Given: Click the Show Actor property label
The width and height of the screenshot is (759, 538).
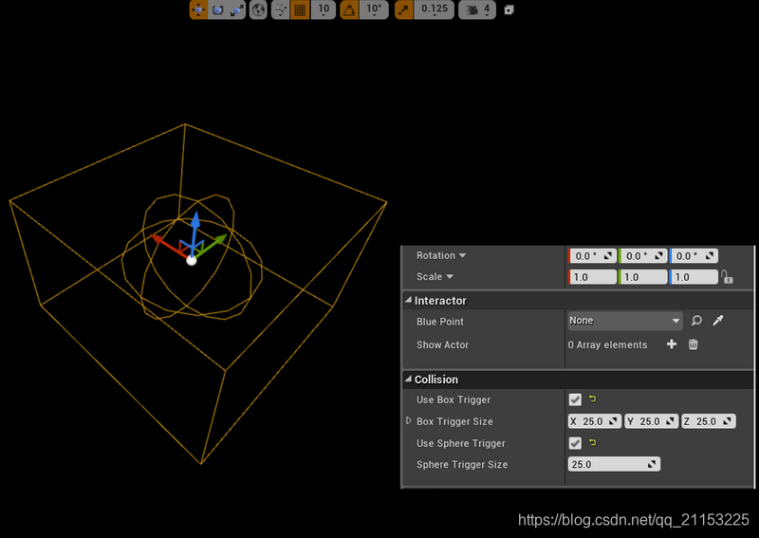Looking at the screenshot, I should pyautogui.click(x=442, y=344).
